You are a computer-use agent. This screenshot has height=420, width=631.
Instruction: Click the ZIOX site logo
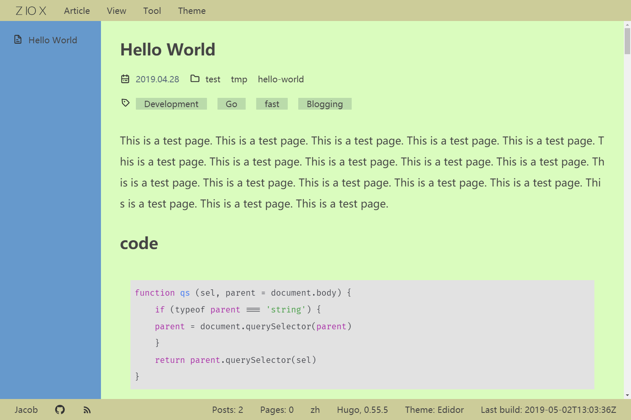[x=31, y=11]
